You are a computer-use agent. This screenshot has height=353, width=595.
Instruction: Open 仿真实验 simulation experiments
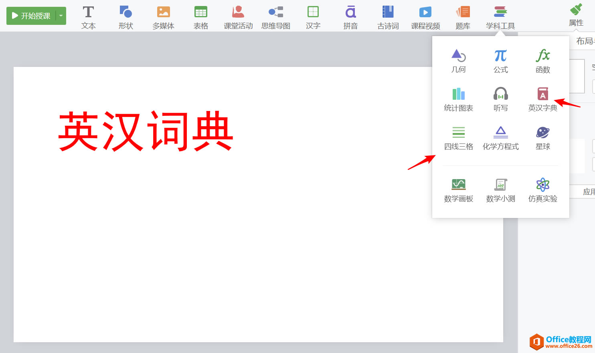542,190
